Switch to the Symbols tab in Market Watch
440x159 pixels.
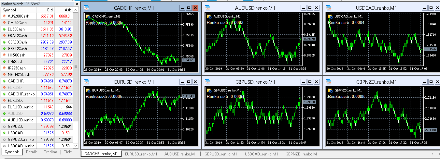pyautogui.click(x=12, y=152)
